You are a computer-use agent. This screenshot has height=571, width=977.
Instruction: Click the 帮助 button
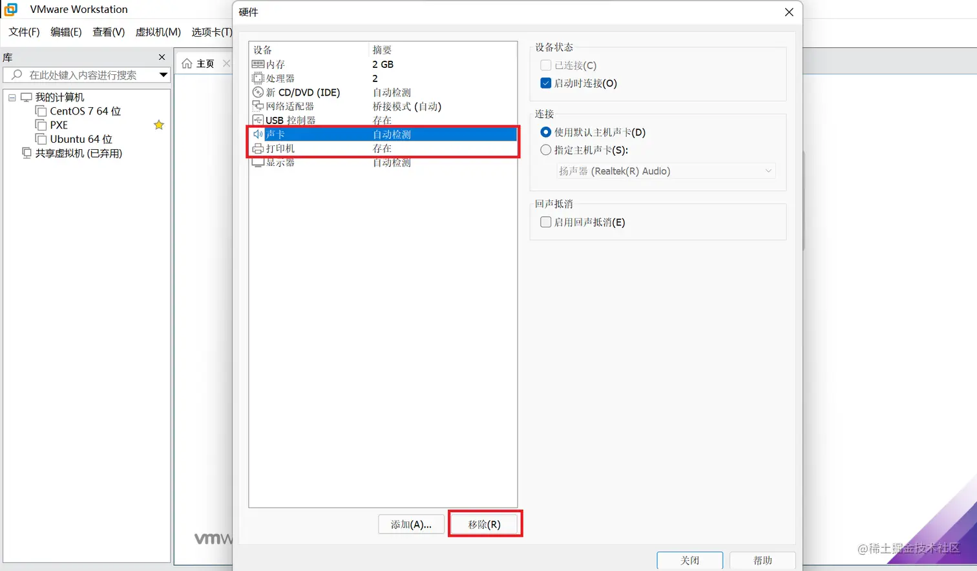(x=762, y=560)
